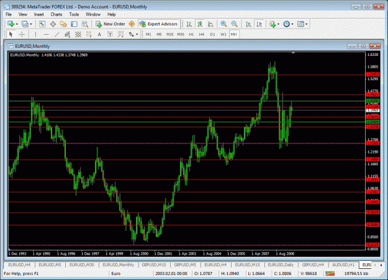Expand the Periods dropdown arrow
This screenshot has height=280, width=388.
click(292, 24)
